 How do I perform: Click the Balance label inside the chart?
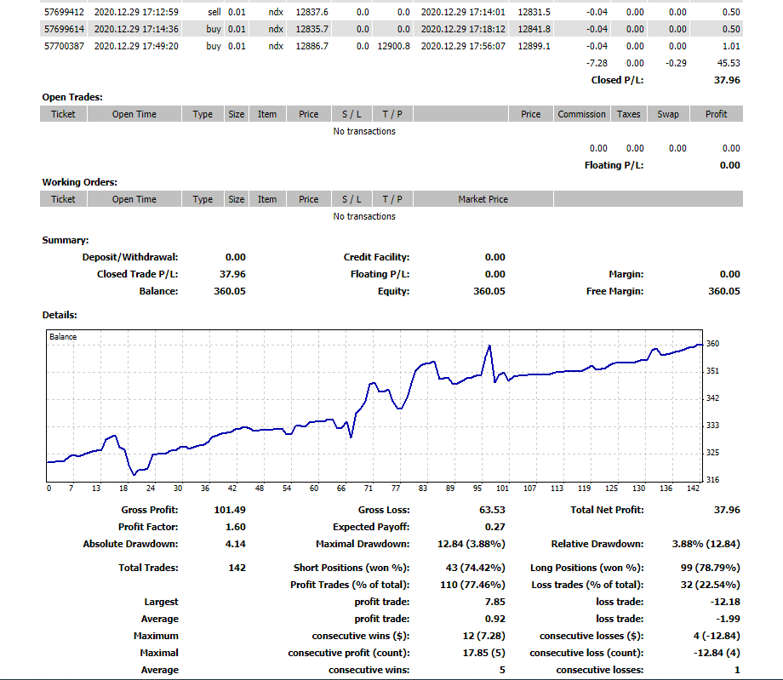[63, 337]
